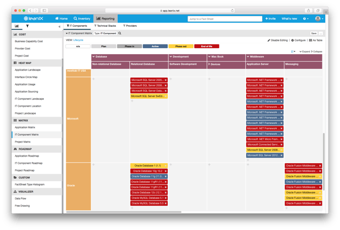The width and height of the screenshot is (340, 230).
Task: Remove the Microsoft SQL Server 2005 tag
Action: click(x=166, y=80)
